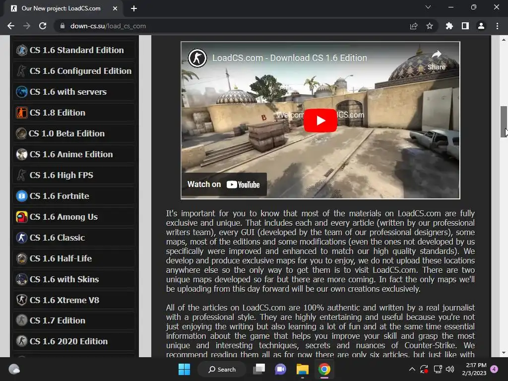Open CS 1.7 Edition text link
Screen dimensions: 508x381
(x=58, y=320)
